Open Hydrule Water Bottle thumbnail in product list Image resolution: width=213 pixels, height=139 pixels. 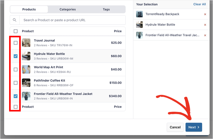coord(26,56)
